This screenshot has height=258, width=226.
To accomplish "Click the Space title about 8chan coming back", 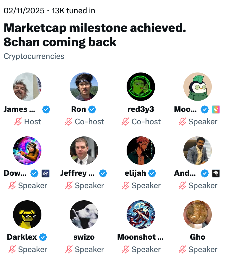I will point(95,35).
